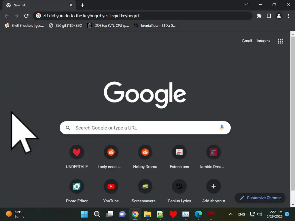The height and width of the screenshot is (221, 295).
Task: Open Google Images link
Action: (x=263, y=41)
